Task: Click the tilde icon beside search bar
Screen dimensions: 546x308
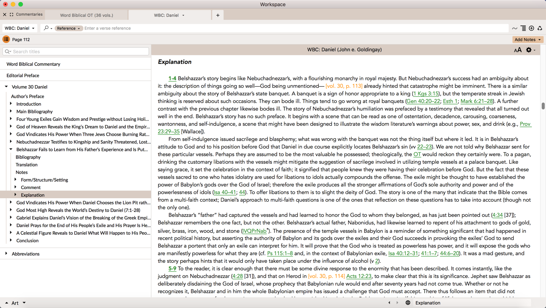Action: 514,28
